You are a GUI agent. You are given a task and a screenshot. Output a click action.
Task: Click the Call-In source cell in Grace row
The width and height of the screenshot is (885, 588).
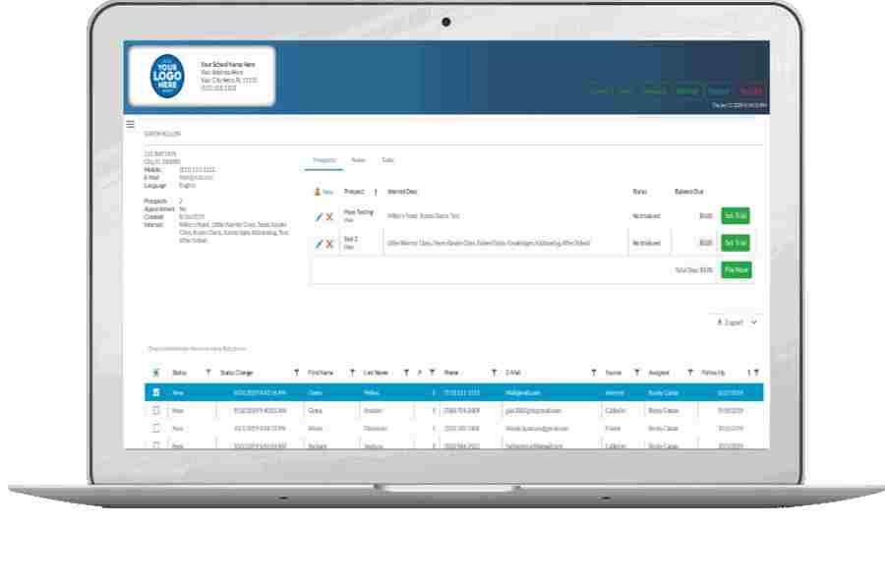coord(615,410)
